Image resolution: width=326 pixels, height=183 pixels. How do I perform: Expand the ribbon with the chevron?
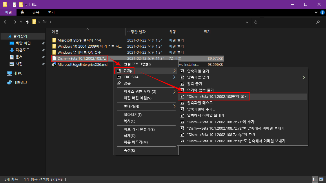[316, 12]
